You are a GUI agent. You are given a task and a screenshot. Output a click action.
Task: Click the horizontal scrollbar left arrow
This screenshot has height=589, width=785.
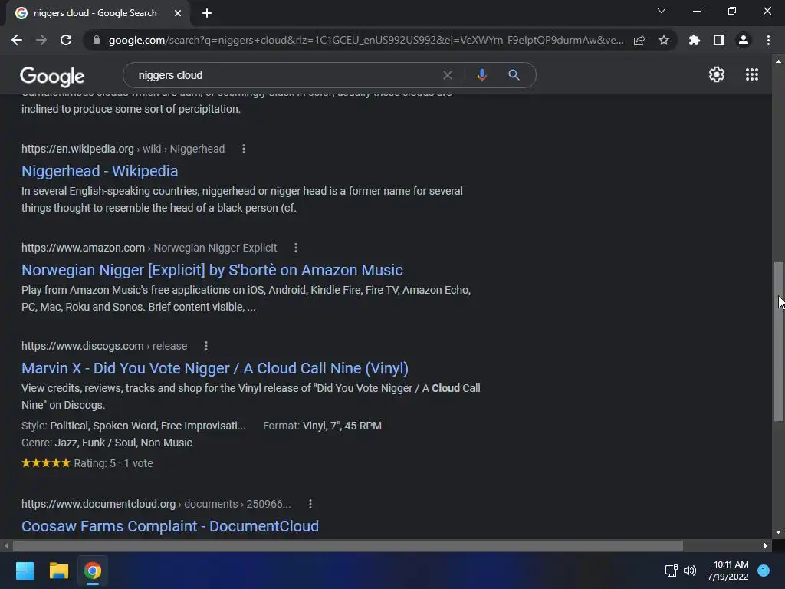[x=6, y=545]
